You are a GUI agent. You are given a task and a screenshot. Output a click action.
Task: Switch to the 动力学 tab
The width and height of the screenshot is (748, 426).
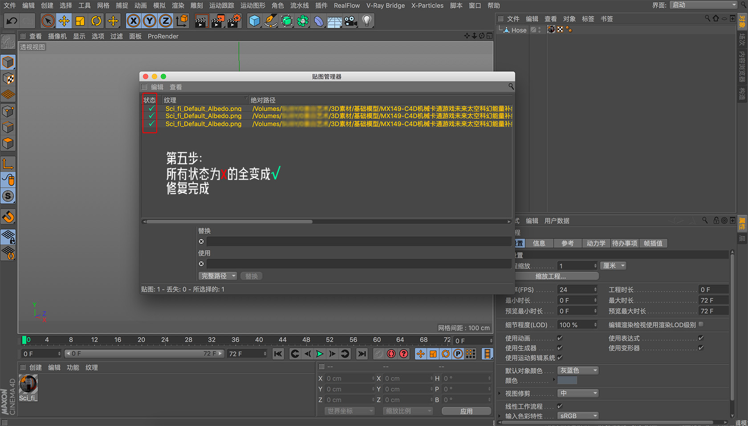coord(596,243)
